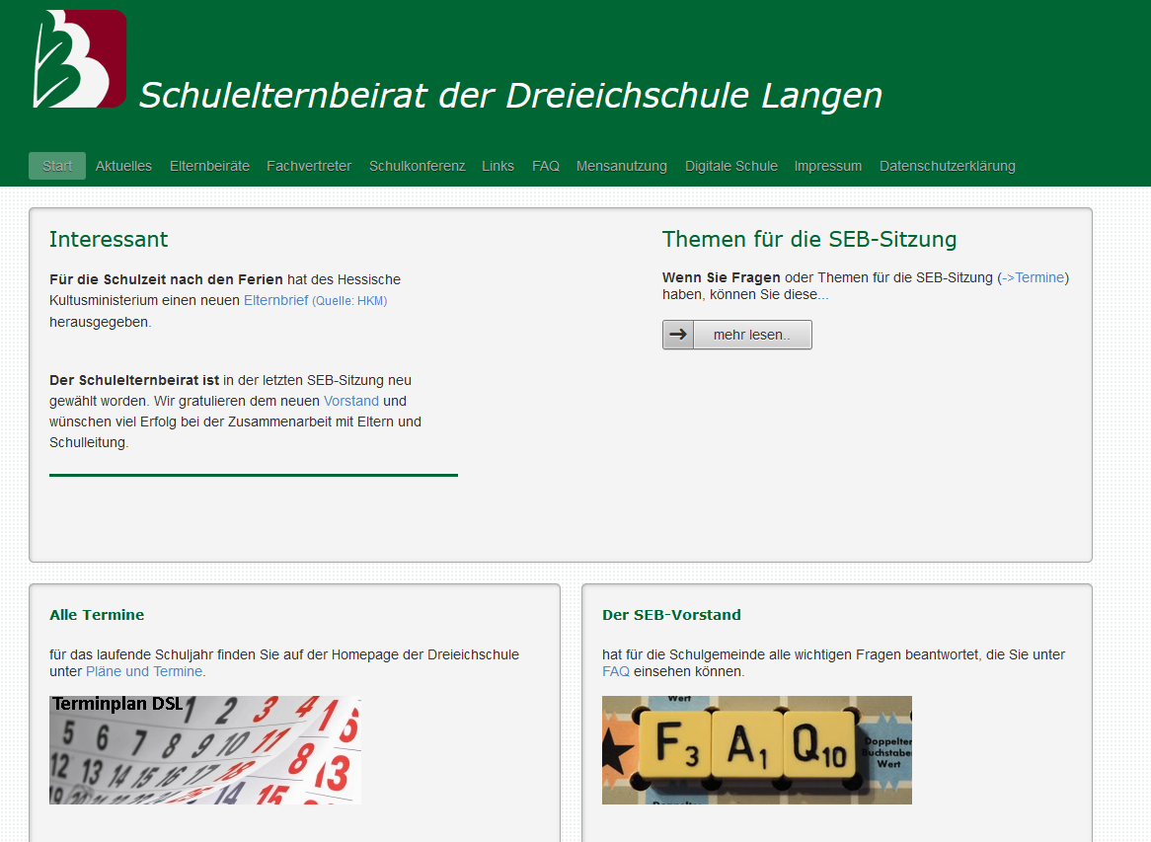1151x842 pixels.
Task: Open the Terminplan DSL calendar image
Action: pos(204,750)
